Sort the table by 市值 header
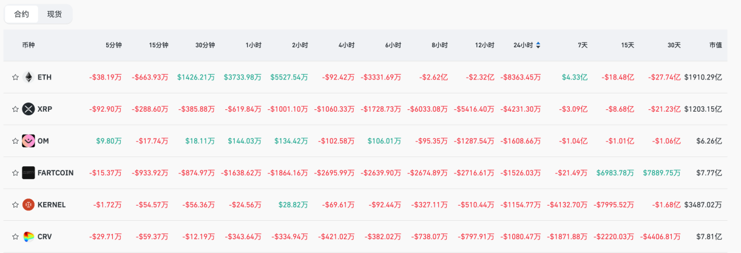The height and width of the screenshot is (253, 741). click(716, 45)
